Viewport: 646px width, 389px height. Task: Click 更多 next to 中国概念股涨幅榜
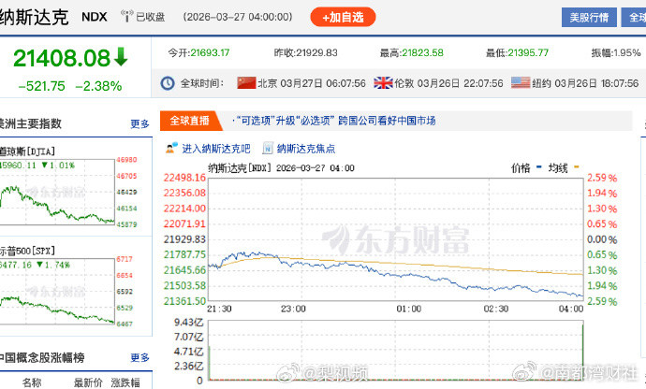coord(139,357)
